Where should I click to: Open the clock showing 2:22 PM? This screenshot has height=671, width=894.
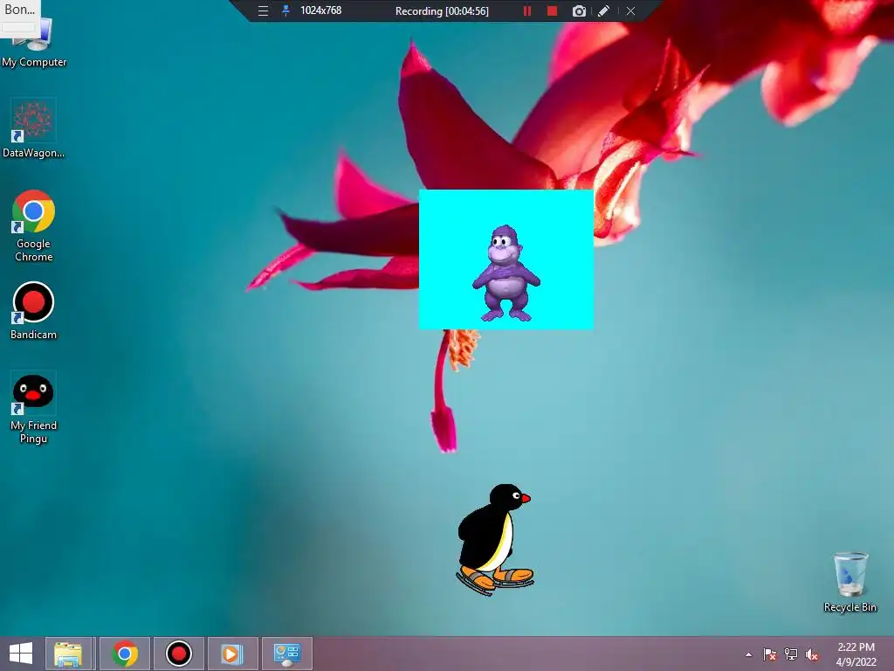coord(856,654)
